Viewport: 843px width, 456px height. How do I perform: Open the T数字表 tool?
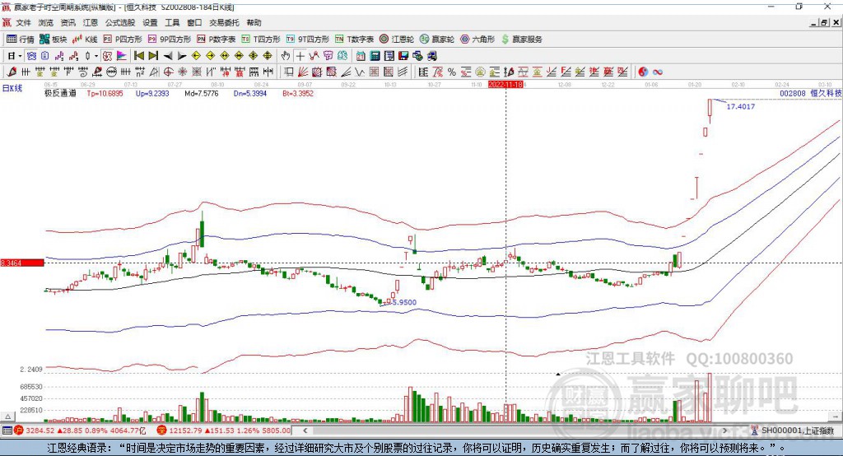[x=354, y=40]
